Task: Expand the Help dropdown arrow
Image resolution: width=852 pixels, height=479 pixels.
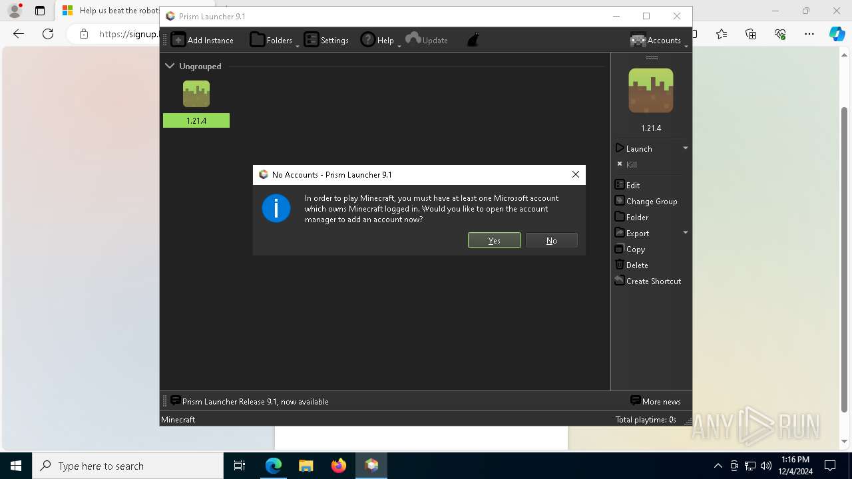Action: click(x=399, y=46)
